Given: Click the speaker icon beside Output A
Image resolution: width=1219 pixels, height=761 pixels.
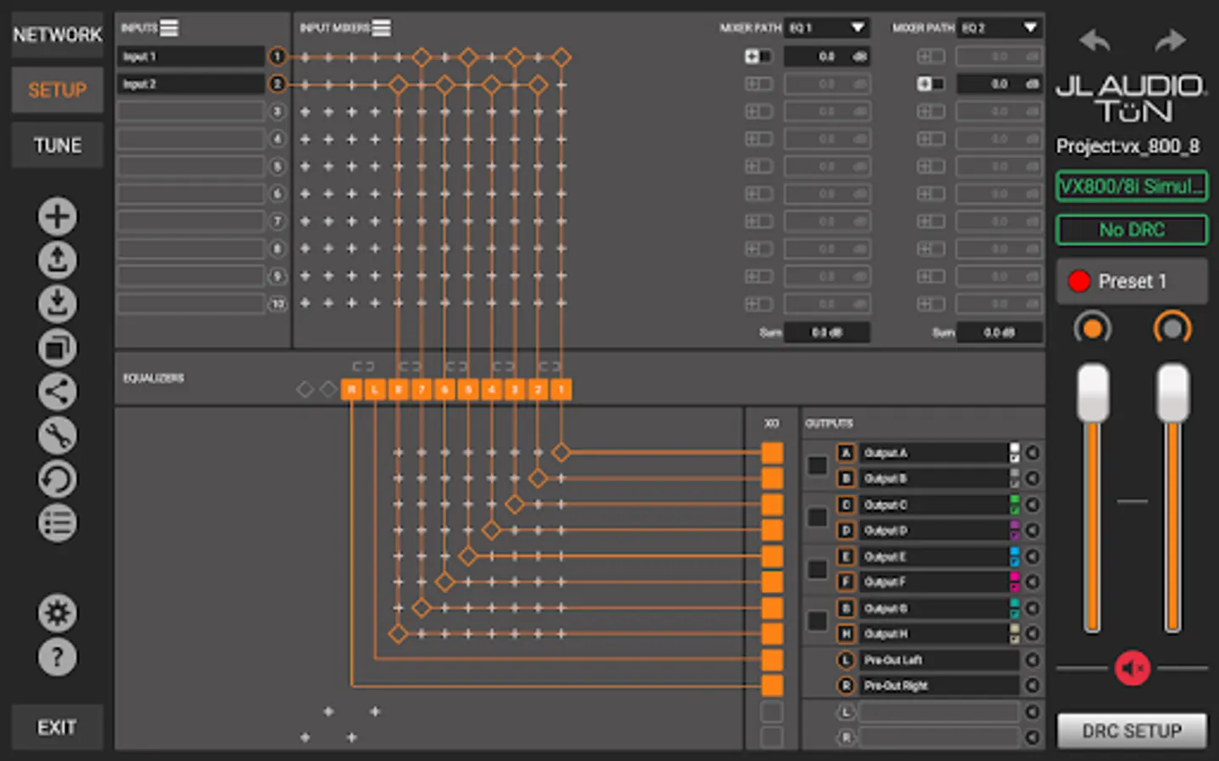Looking at the screenshot, I should click(1032, 453).
